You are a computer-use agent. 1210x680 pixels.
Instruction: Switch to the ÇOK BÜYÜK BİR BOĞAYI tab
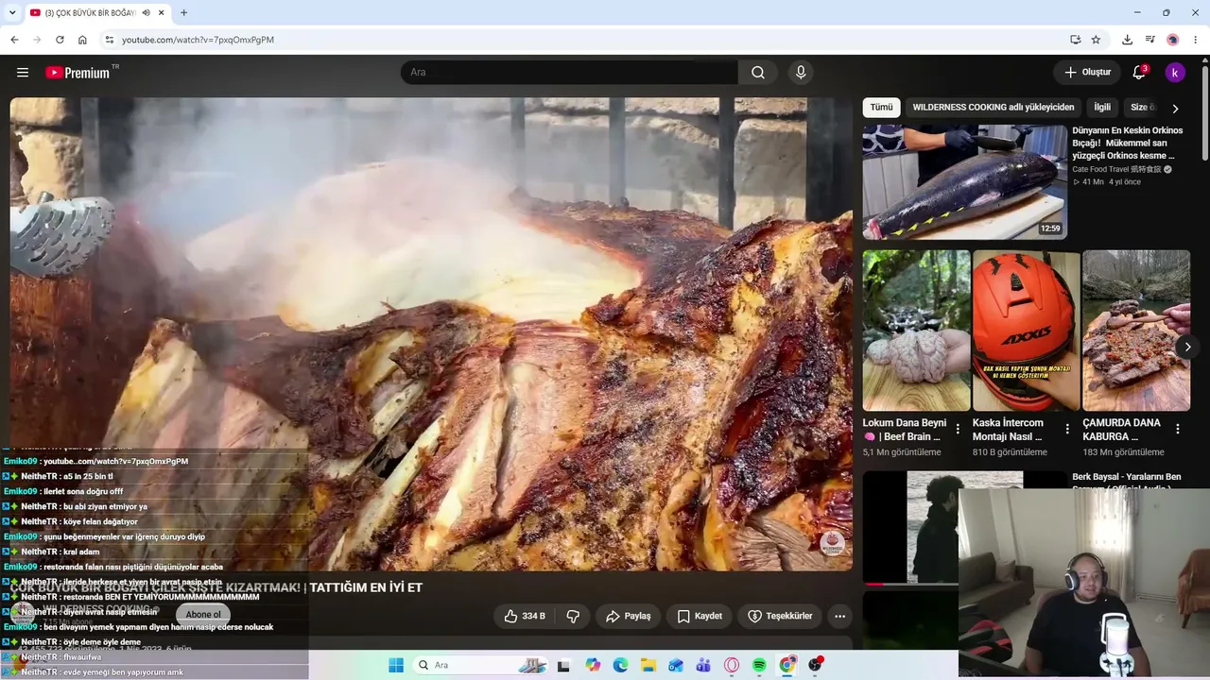(90, 13)
